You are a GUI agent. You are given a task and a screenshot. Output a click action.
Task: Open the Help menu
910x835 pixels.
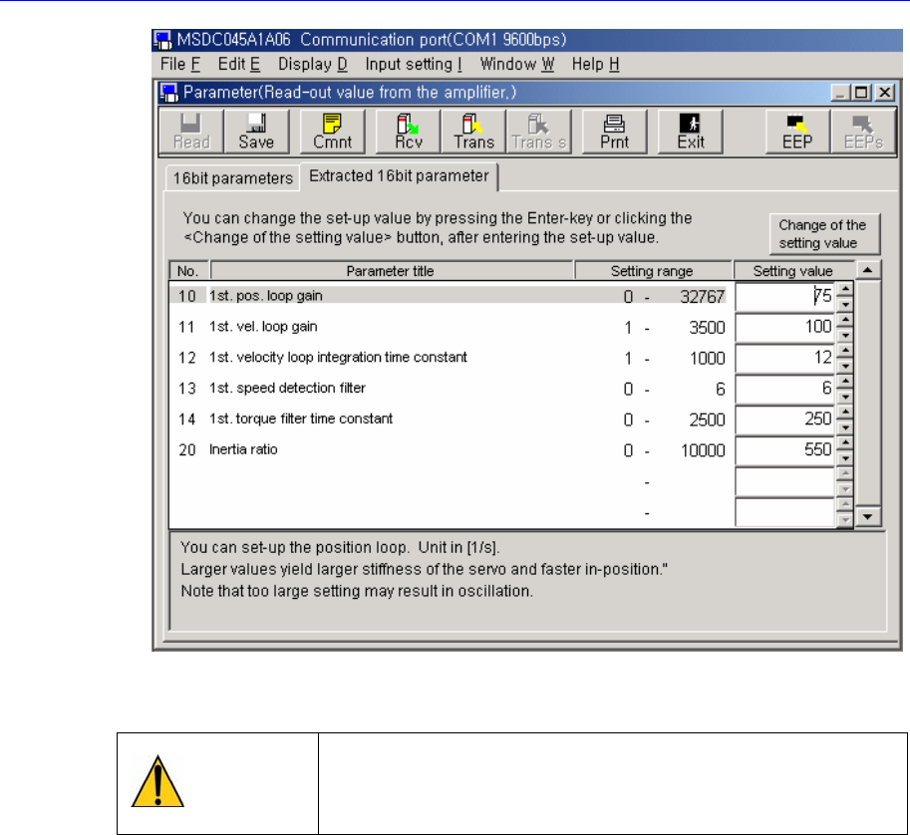595,64
